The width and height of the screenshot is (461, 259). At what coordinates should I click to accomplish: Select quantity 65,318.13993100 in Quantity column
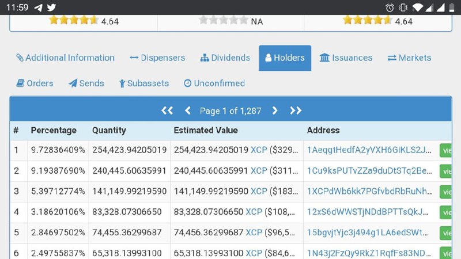[127, 253]
